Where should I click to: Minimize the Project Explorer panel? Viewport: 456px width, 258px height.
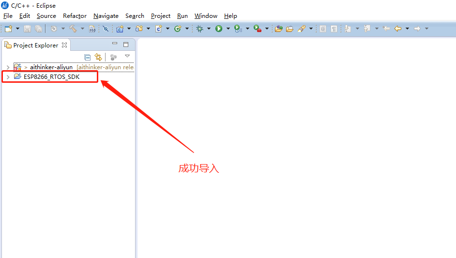coord(115,44)
